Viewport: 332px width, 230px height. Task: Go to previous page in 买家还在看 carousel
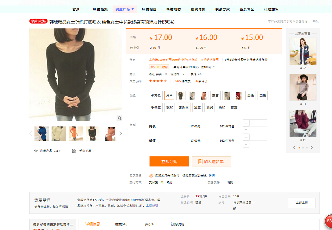pyautogui.click(x=294, y=148)
